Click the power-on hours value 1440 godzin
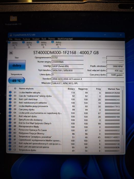 pyautogui.click(x=115, y=75)
